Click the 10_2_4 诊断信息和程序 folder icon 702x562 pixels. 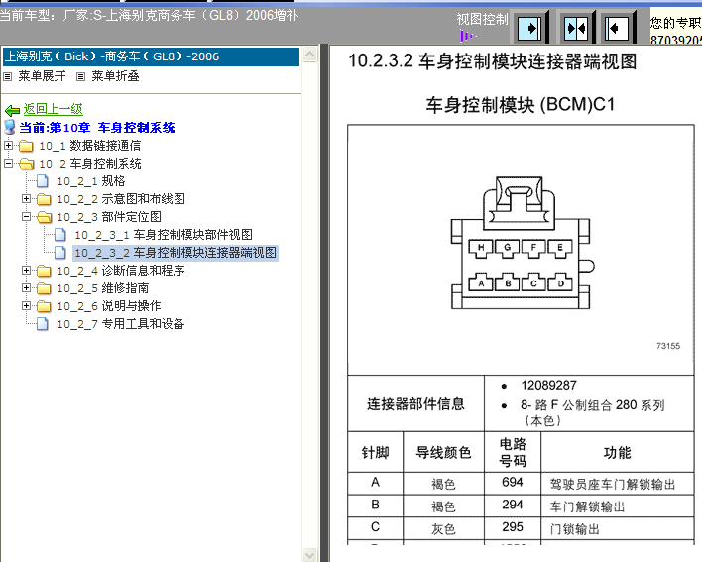click(44, 272)
